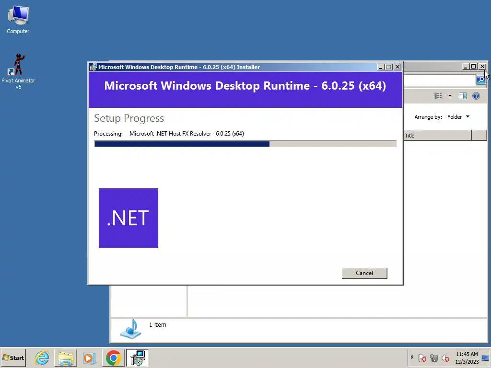The width and height of the screenshot is (491, 368).
Task: Launch Windows Media Player from taskbar
Action: [89, 357]
